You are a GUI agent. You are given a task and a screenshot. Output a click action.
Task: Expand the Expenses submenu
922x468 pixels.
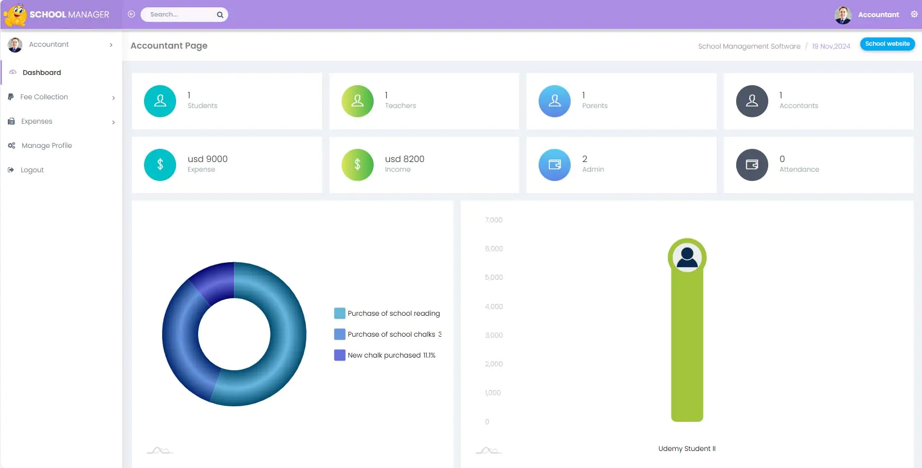61,121
